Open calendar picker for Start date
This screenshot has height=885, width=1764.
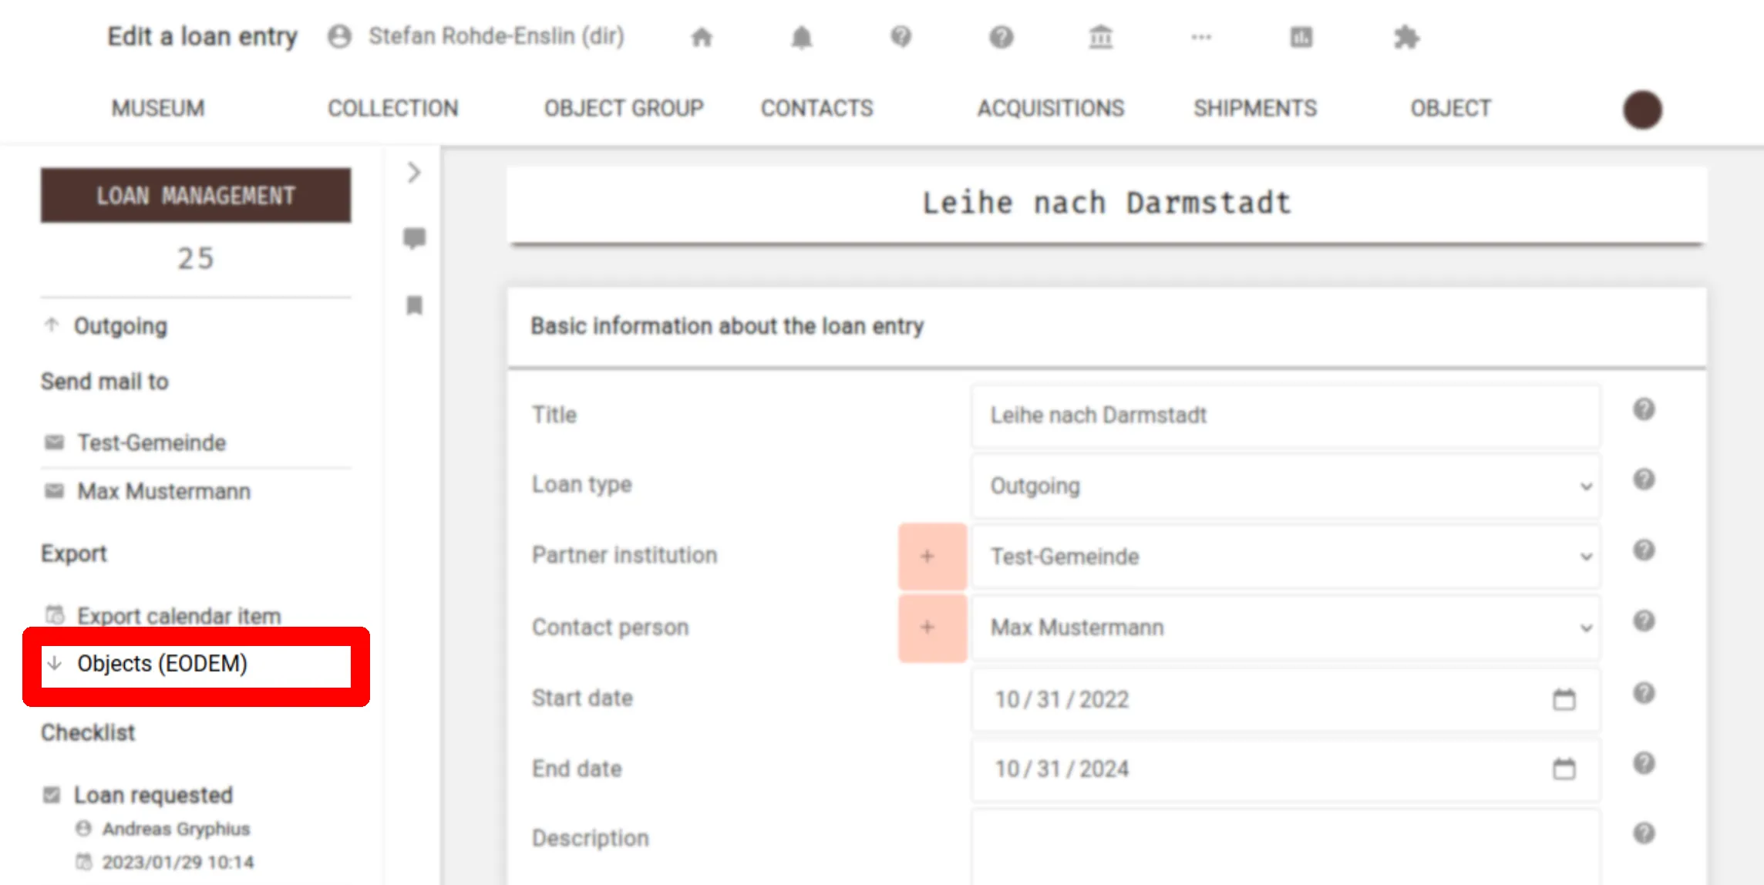1564,699
